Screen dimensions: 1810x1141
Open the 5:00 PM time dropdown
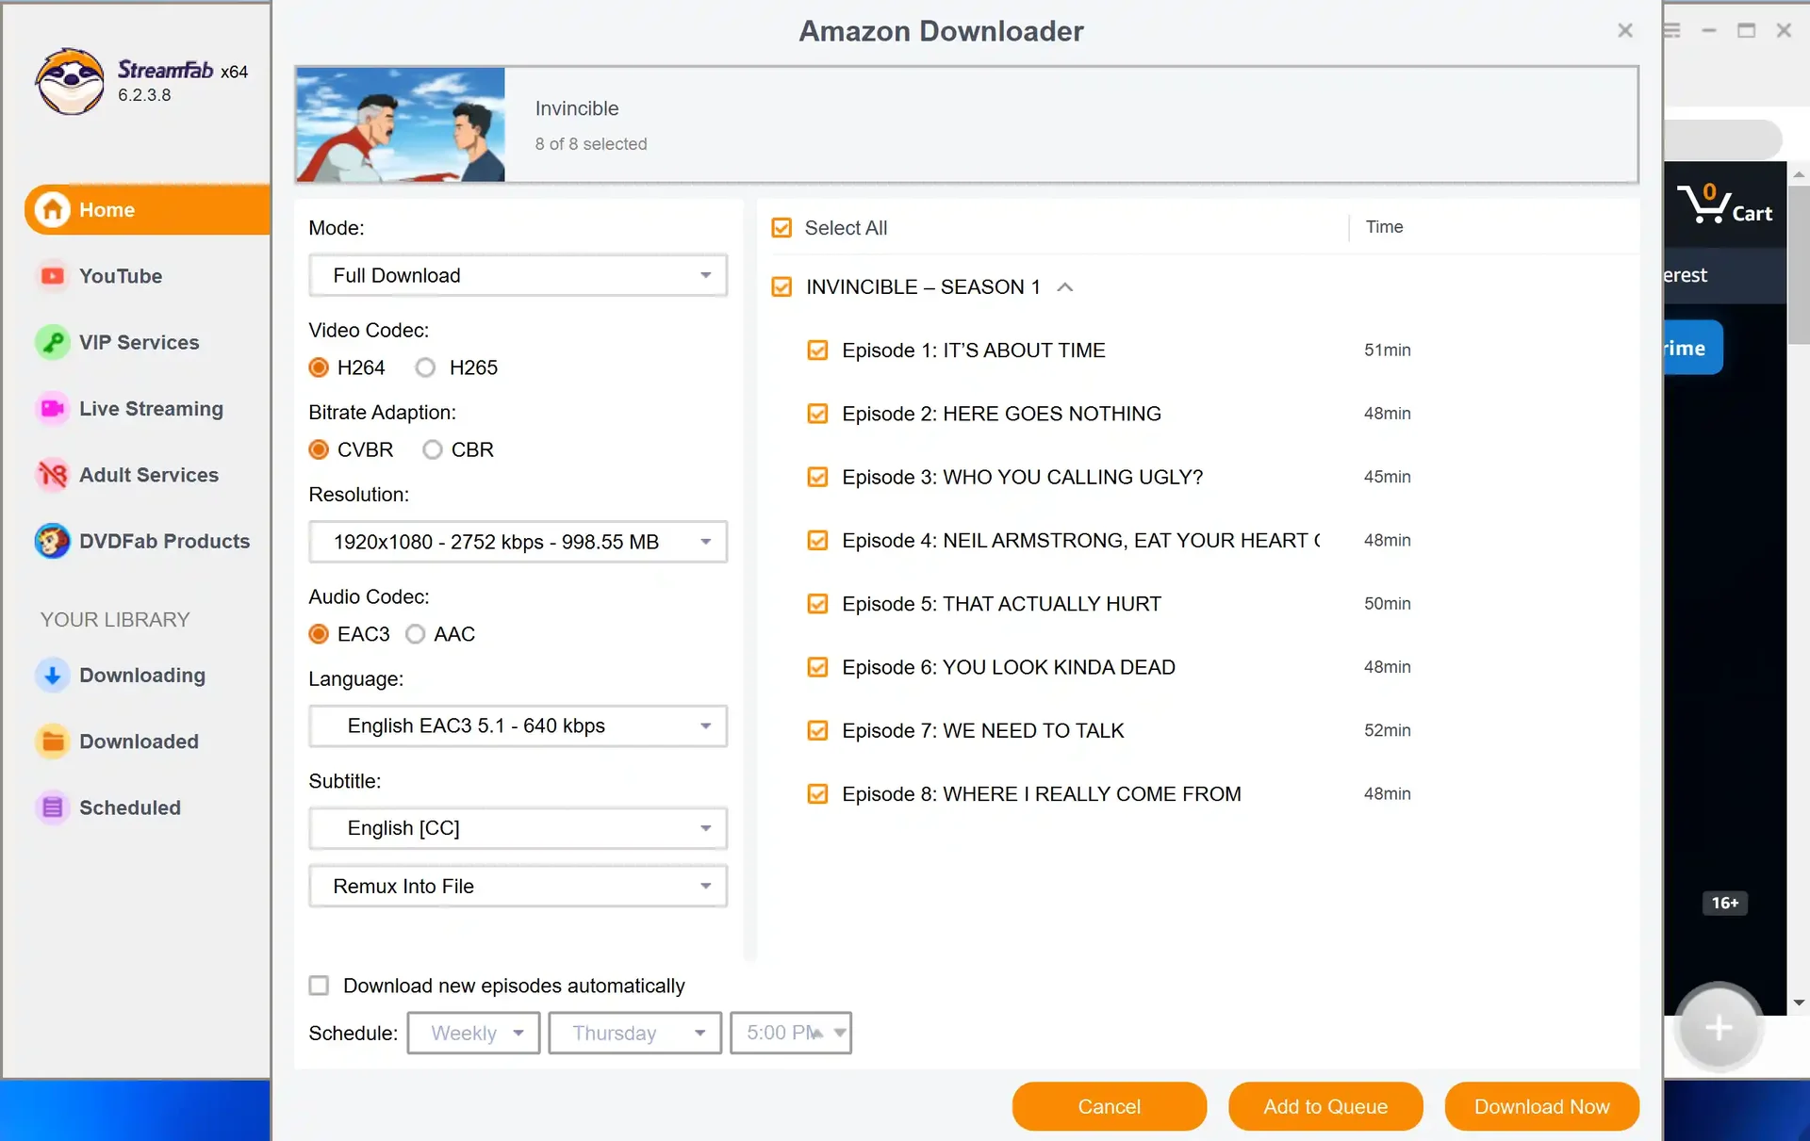[790, 1033]
